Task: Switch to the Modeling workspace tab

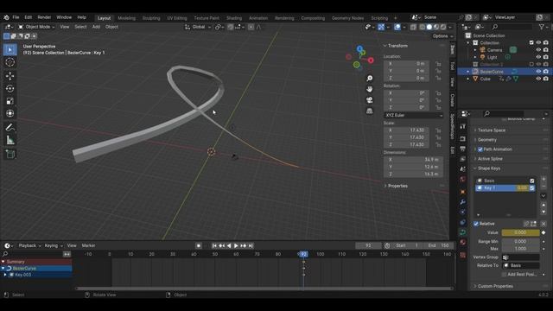Action: (127, 18)
